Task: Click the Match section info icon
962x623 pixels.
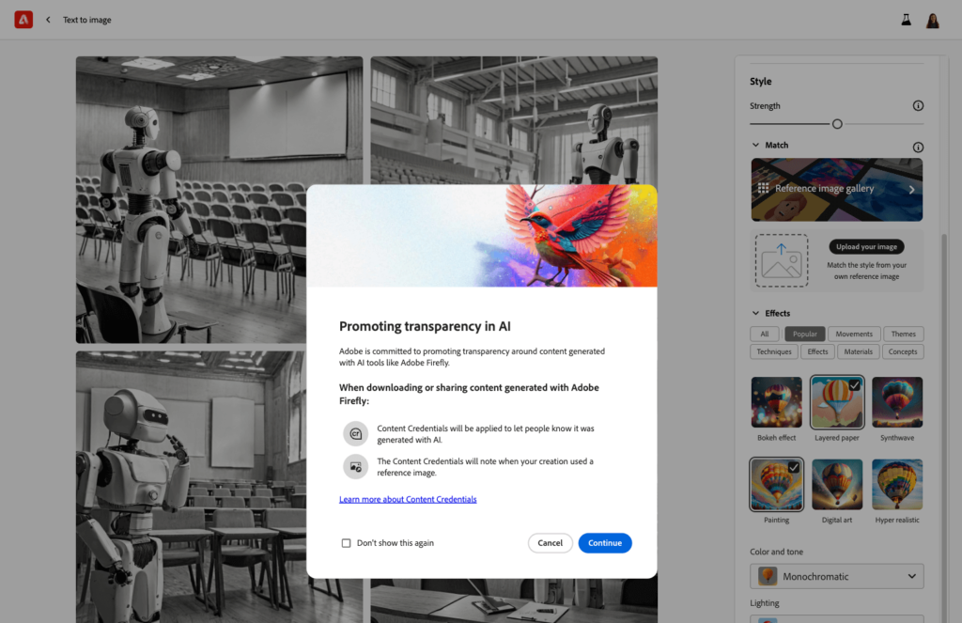Action: (918, 147)
